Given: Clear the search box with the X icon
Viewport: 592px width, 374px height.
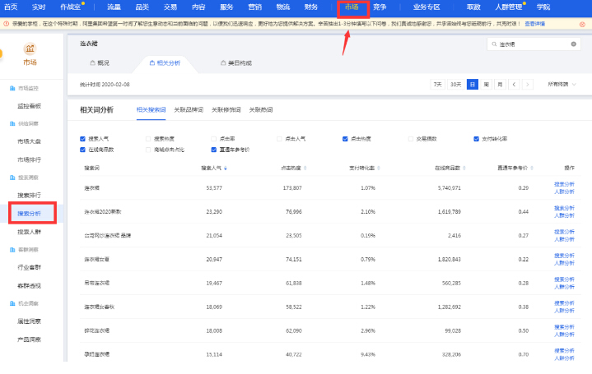Looking at the screenshot, I should 574,44.
